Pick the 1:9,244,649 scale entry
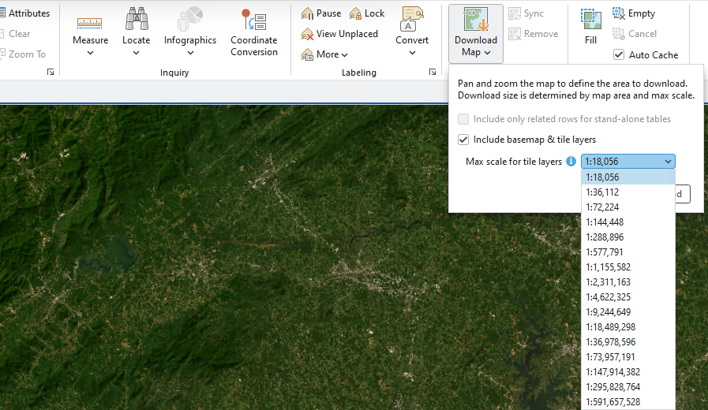This screenshot has height=410, width=708. click(608, 312)
